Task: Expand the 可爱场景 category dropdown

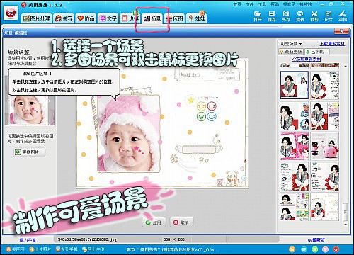Action: (291, 44)
